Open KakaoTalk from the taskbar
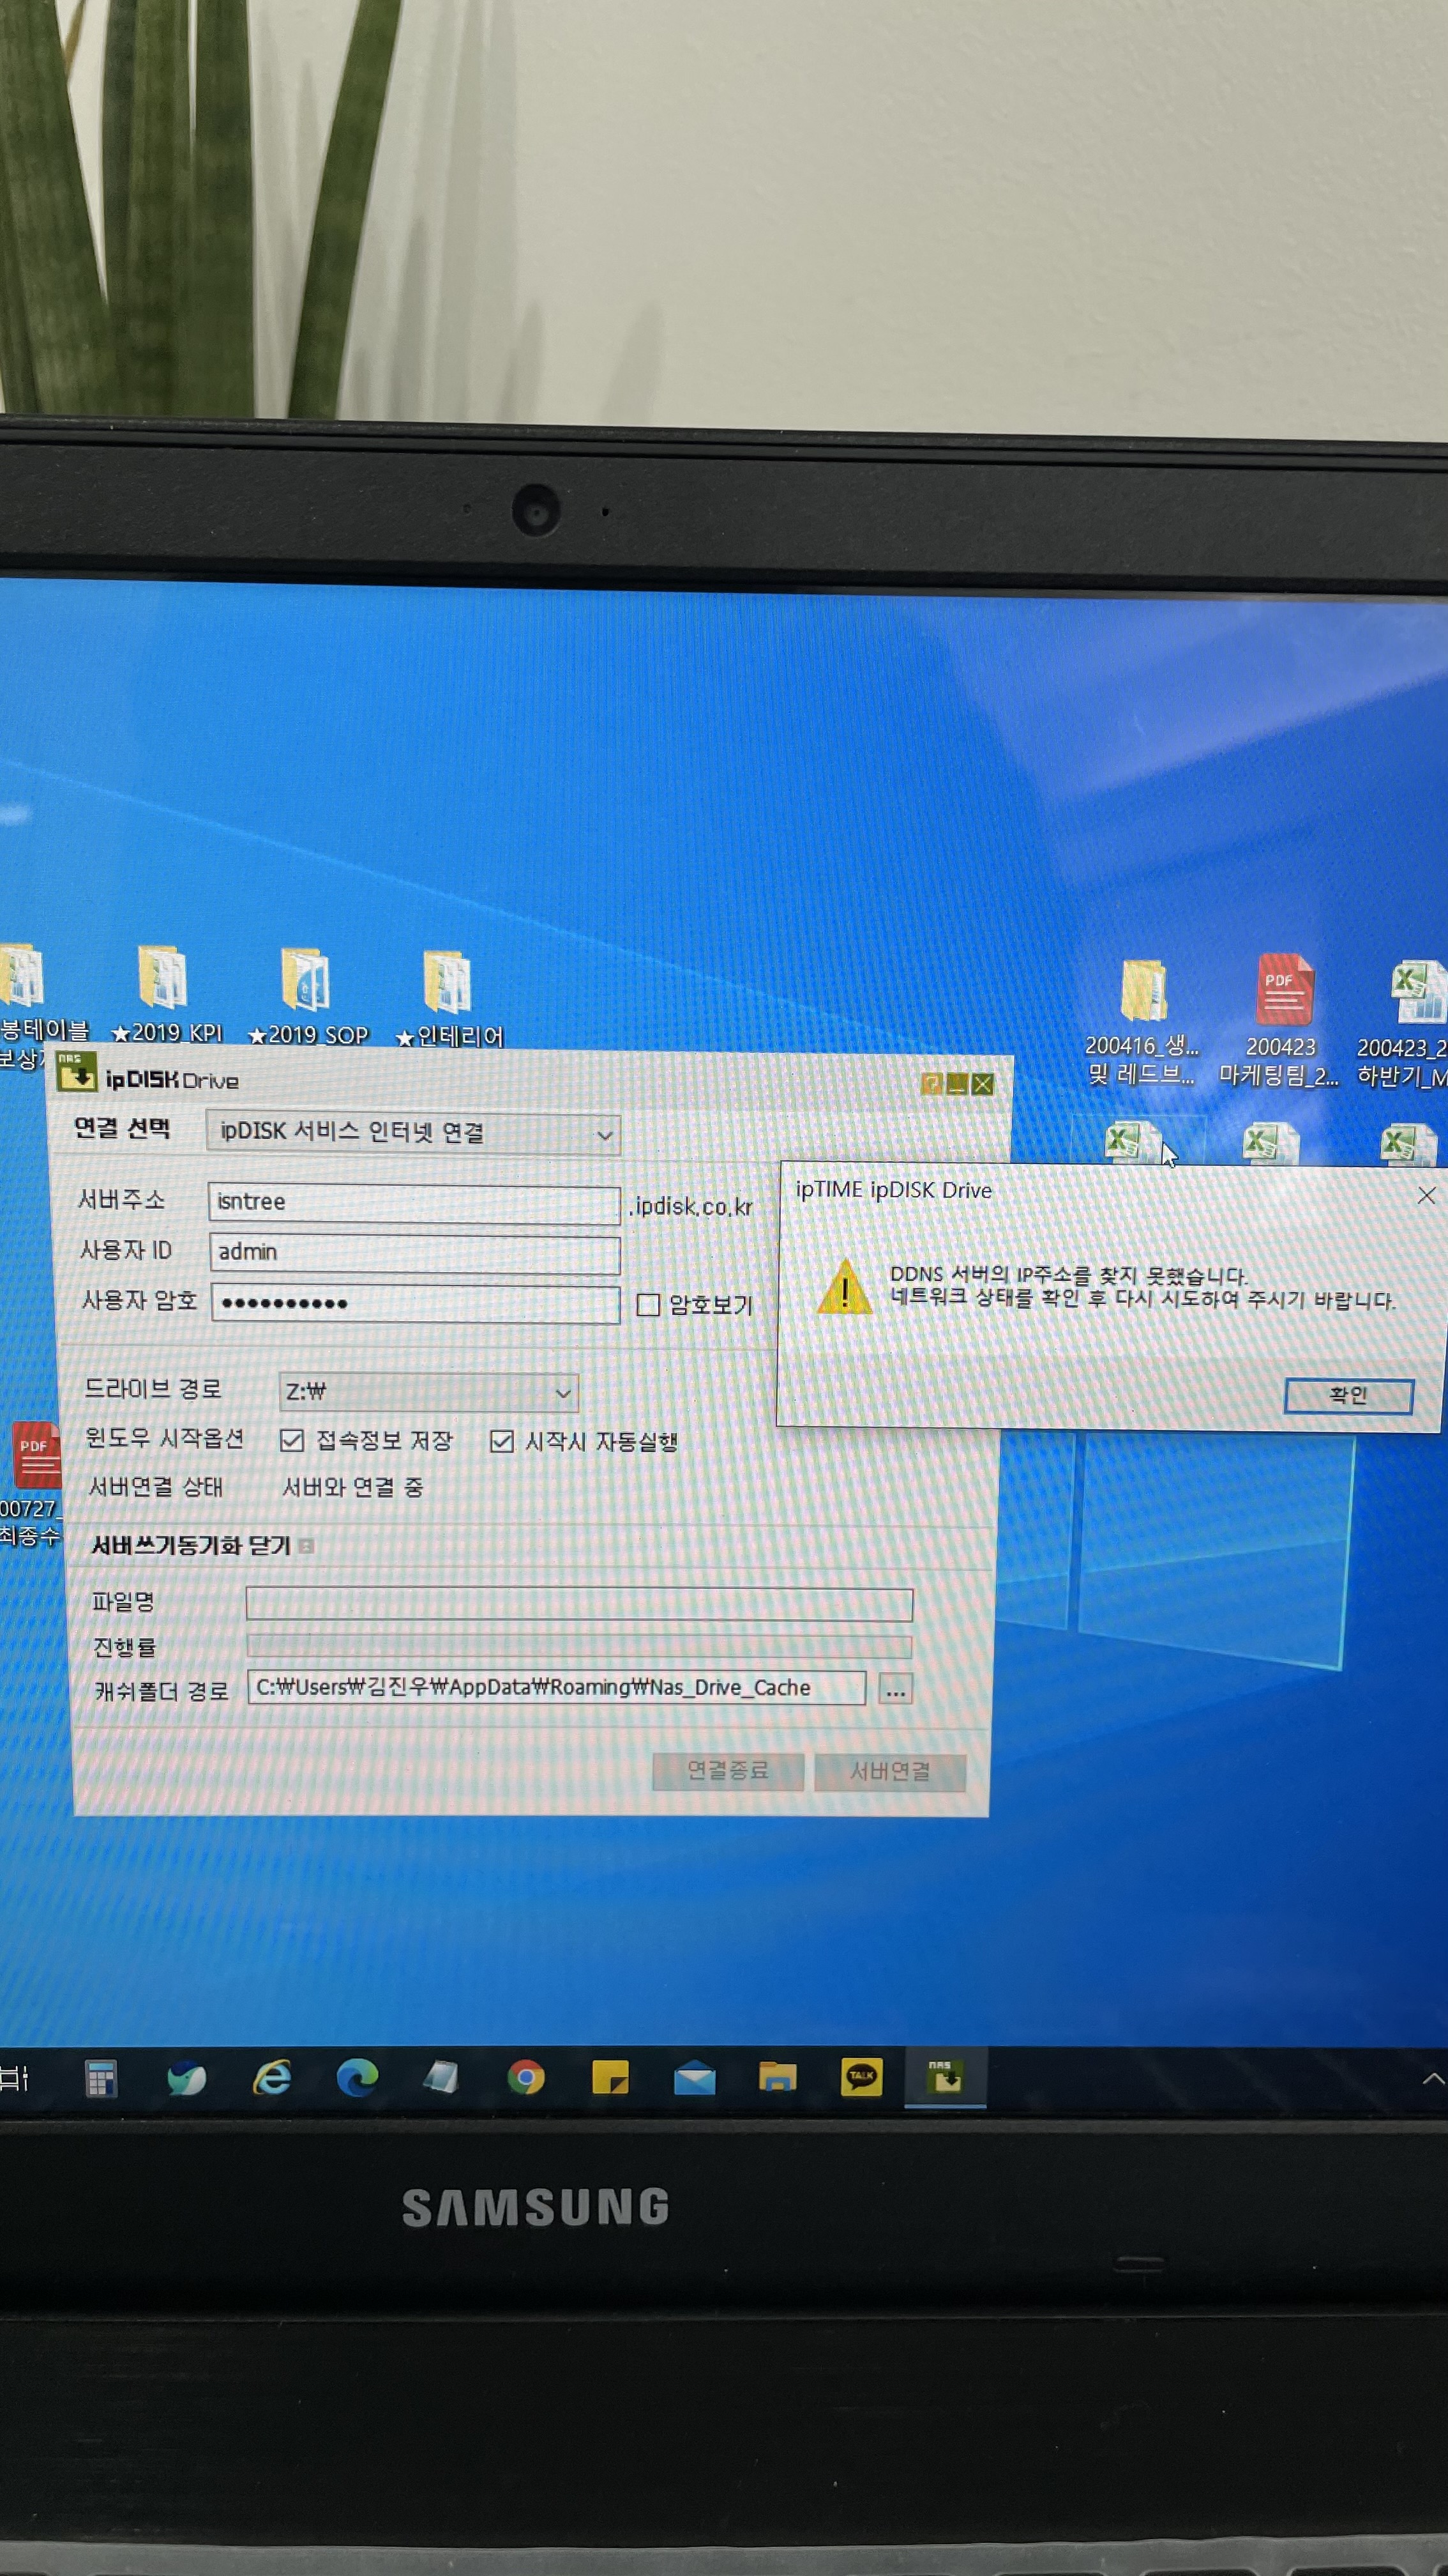Viewport: 1448px width, 2576px height. (861, 2077)
